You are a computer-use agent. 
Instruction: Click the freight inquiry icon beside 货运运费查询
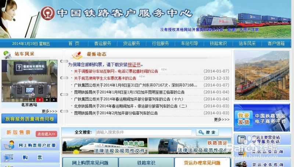pos(241,152)
